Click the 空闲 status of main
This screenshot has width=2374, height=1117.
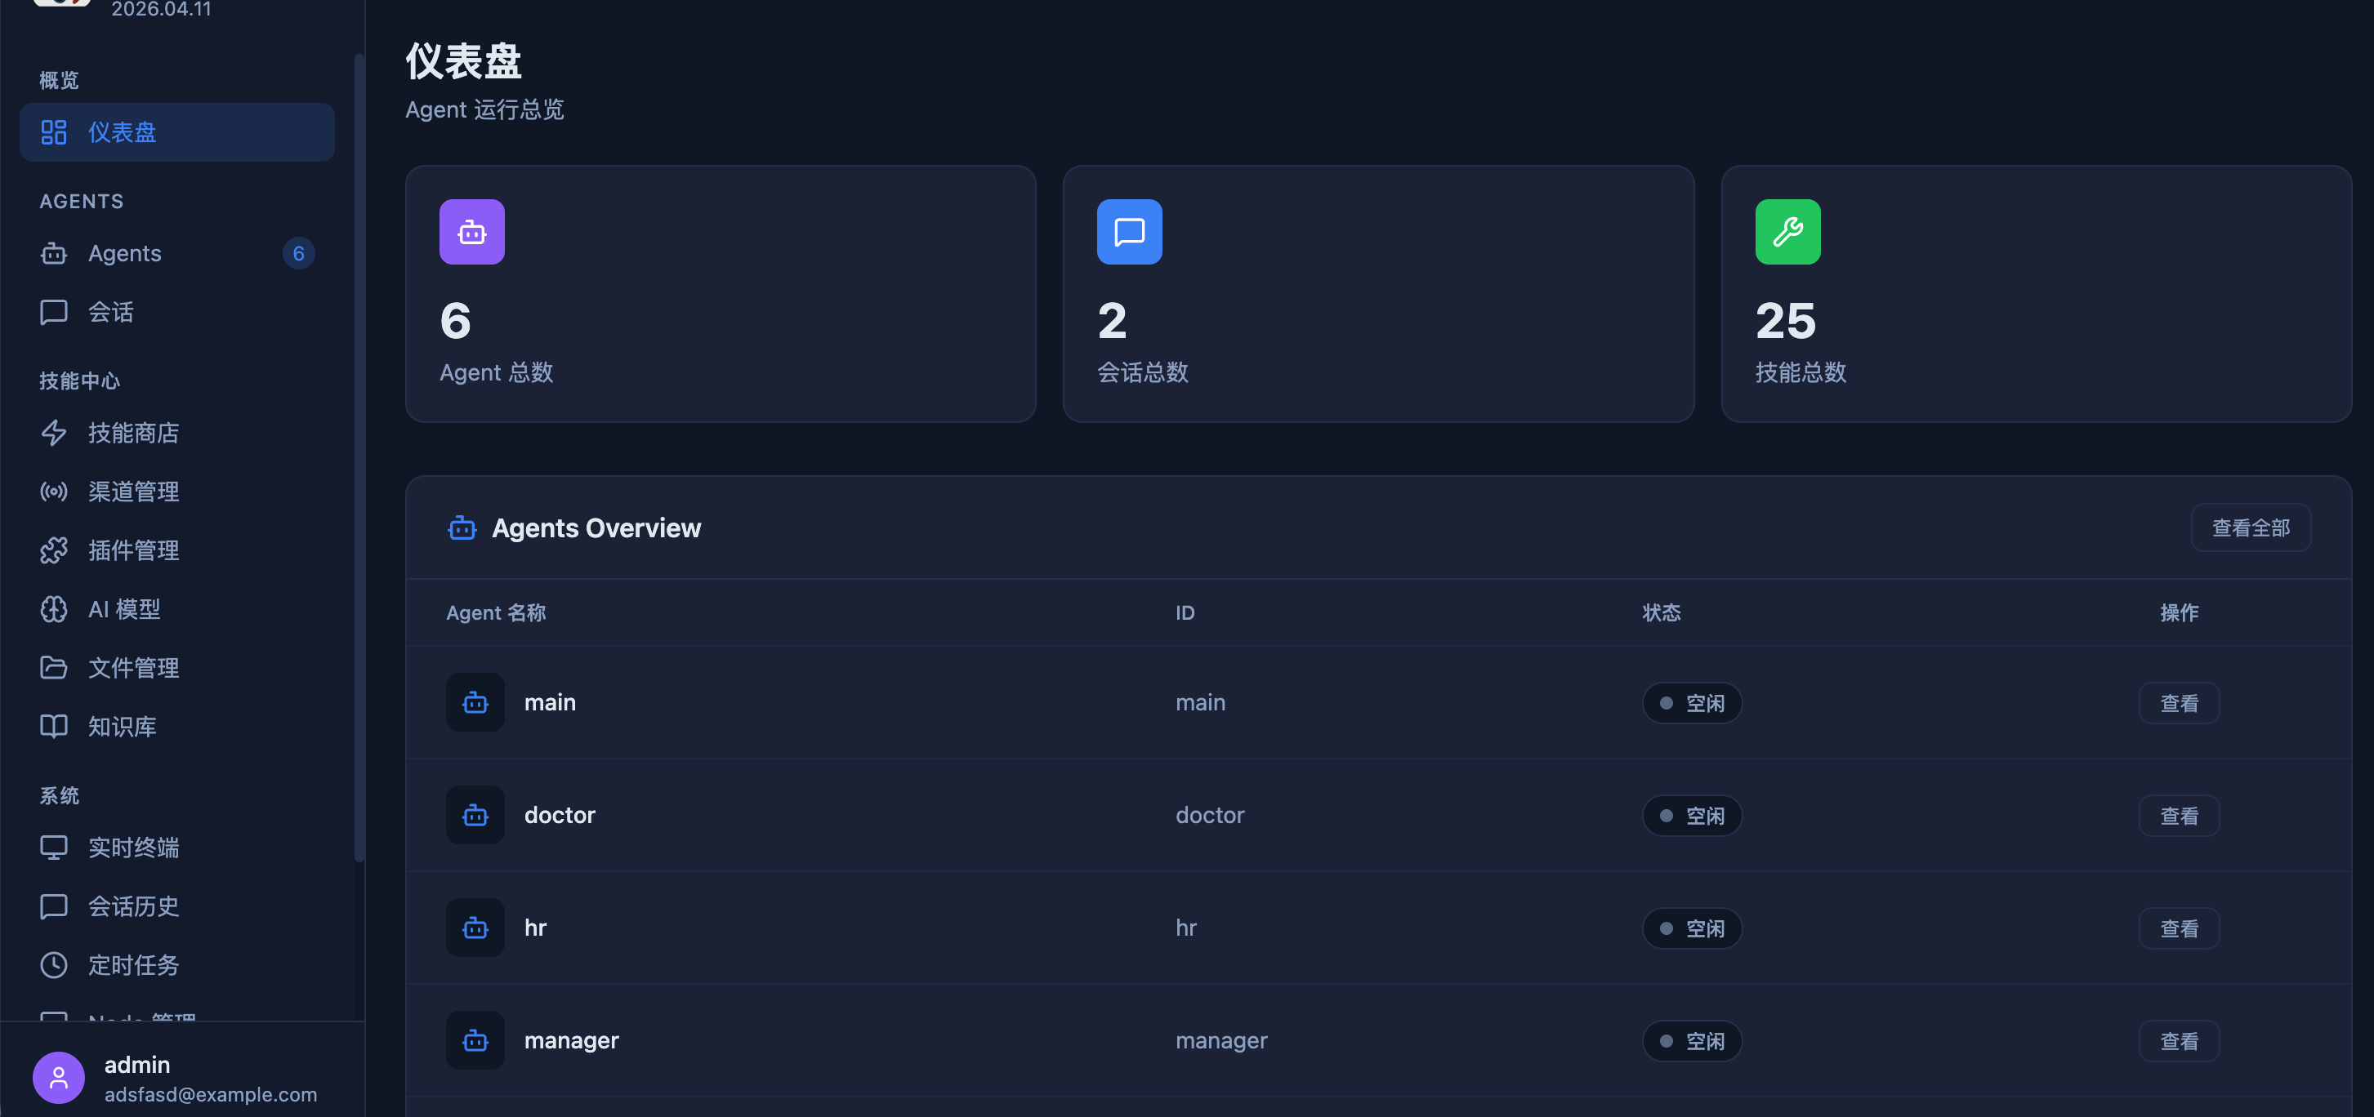1692,702
